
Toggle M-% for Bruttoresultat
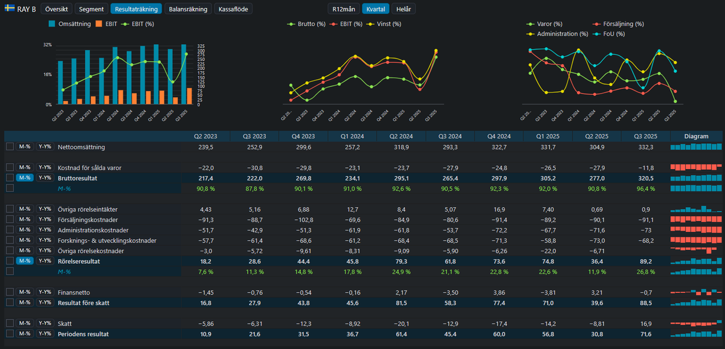pos(25,178)
